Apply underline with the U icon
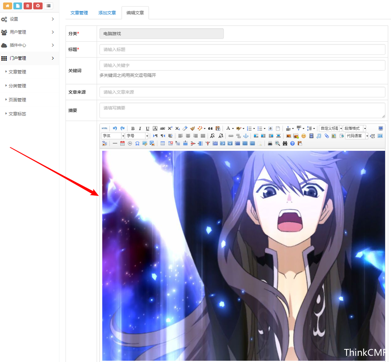 pos(147,128)
